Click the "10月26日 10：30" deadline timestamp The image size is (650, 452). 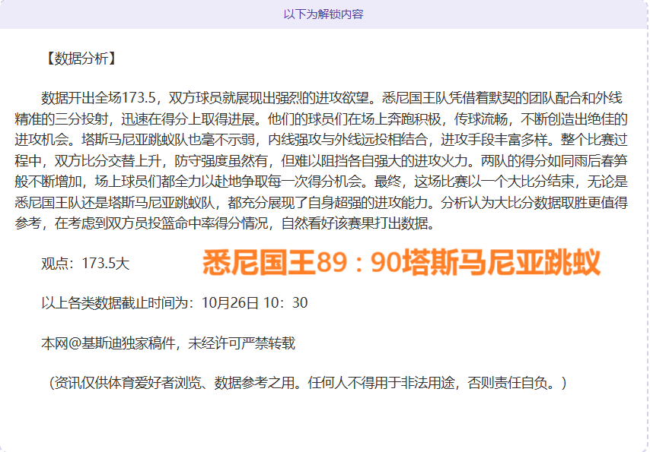[x=255, y=303]
